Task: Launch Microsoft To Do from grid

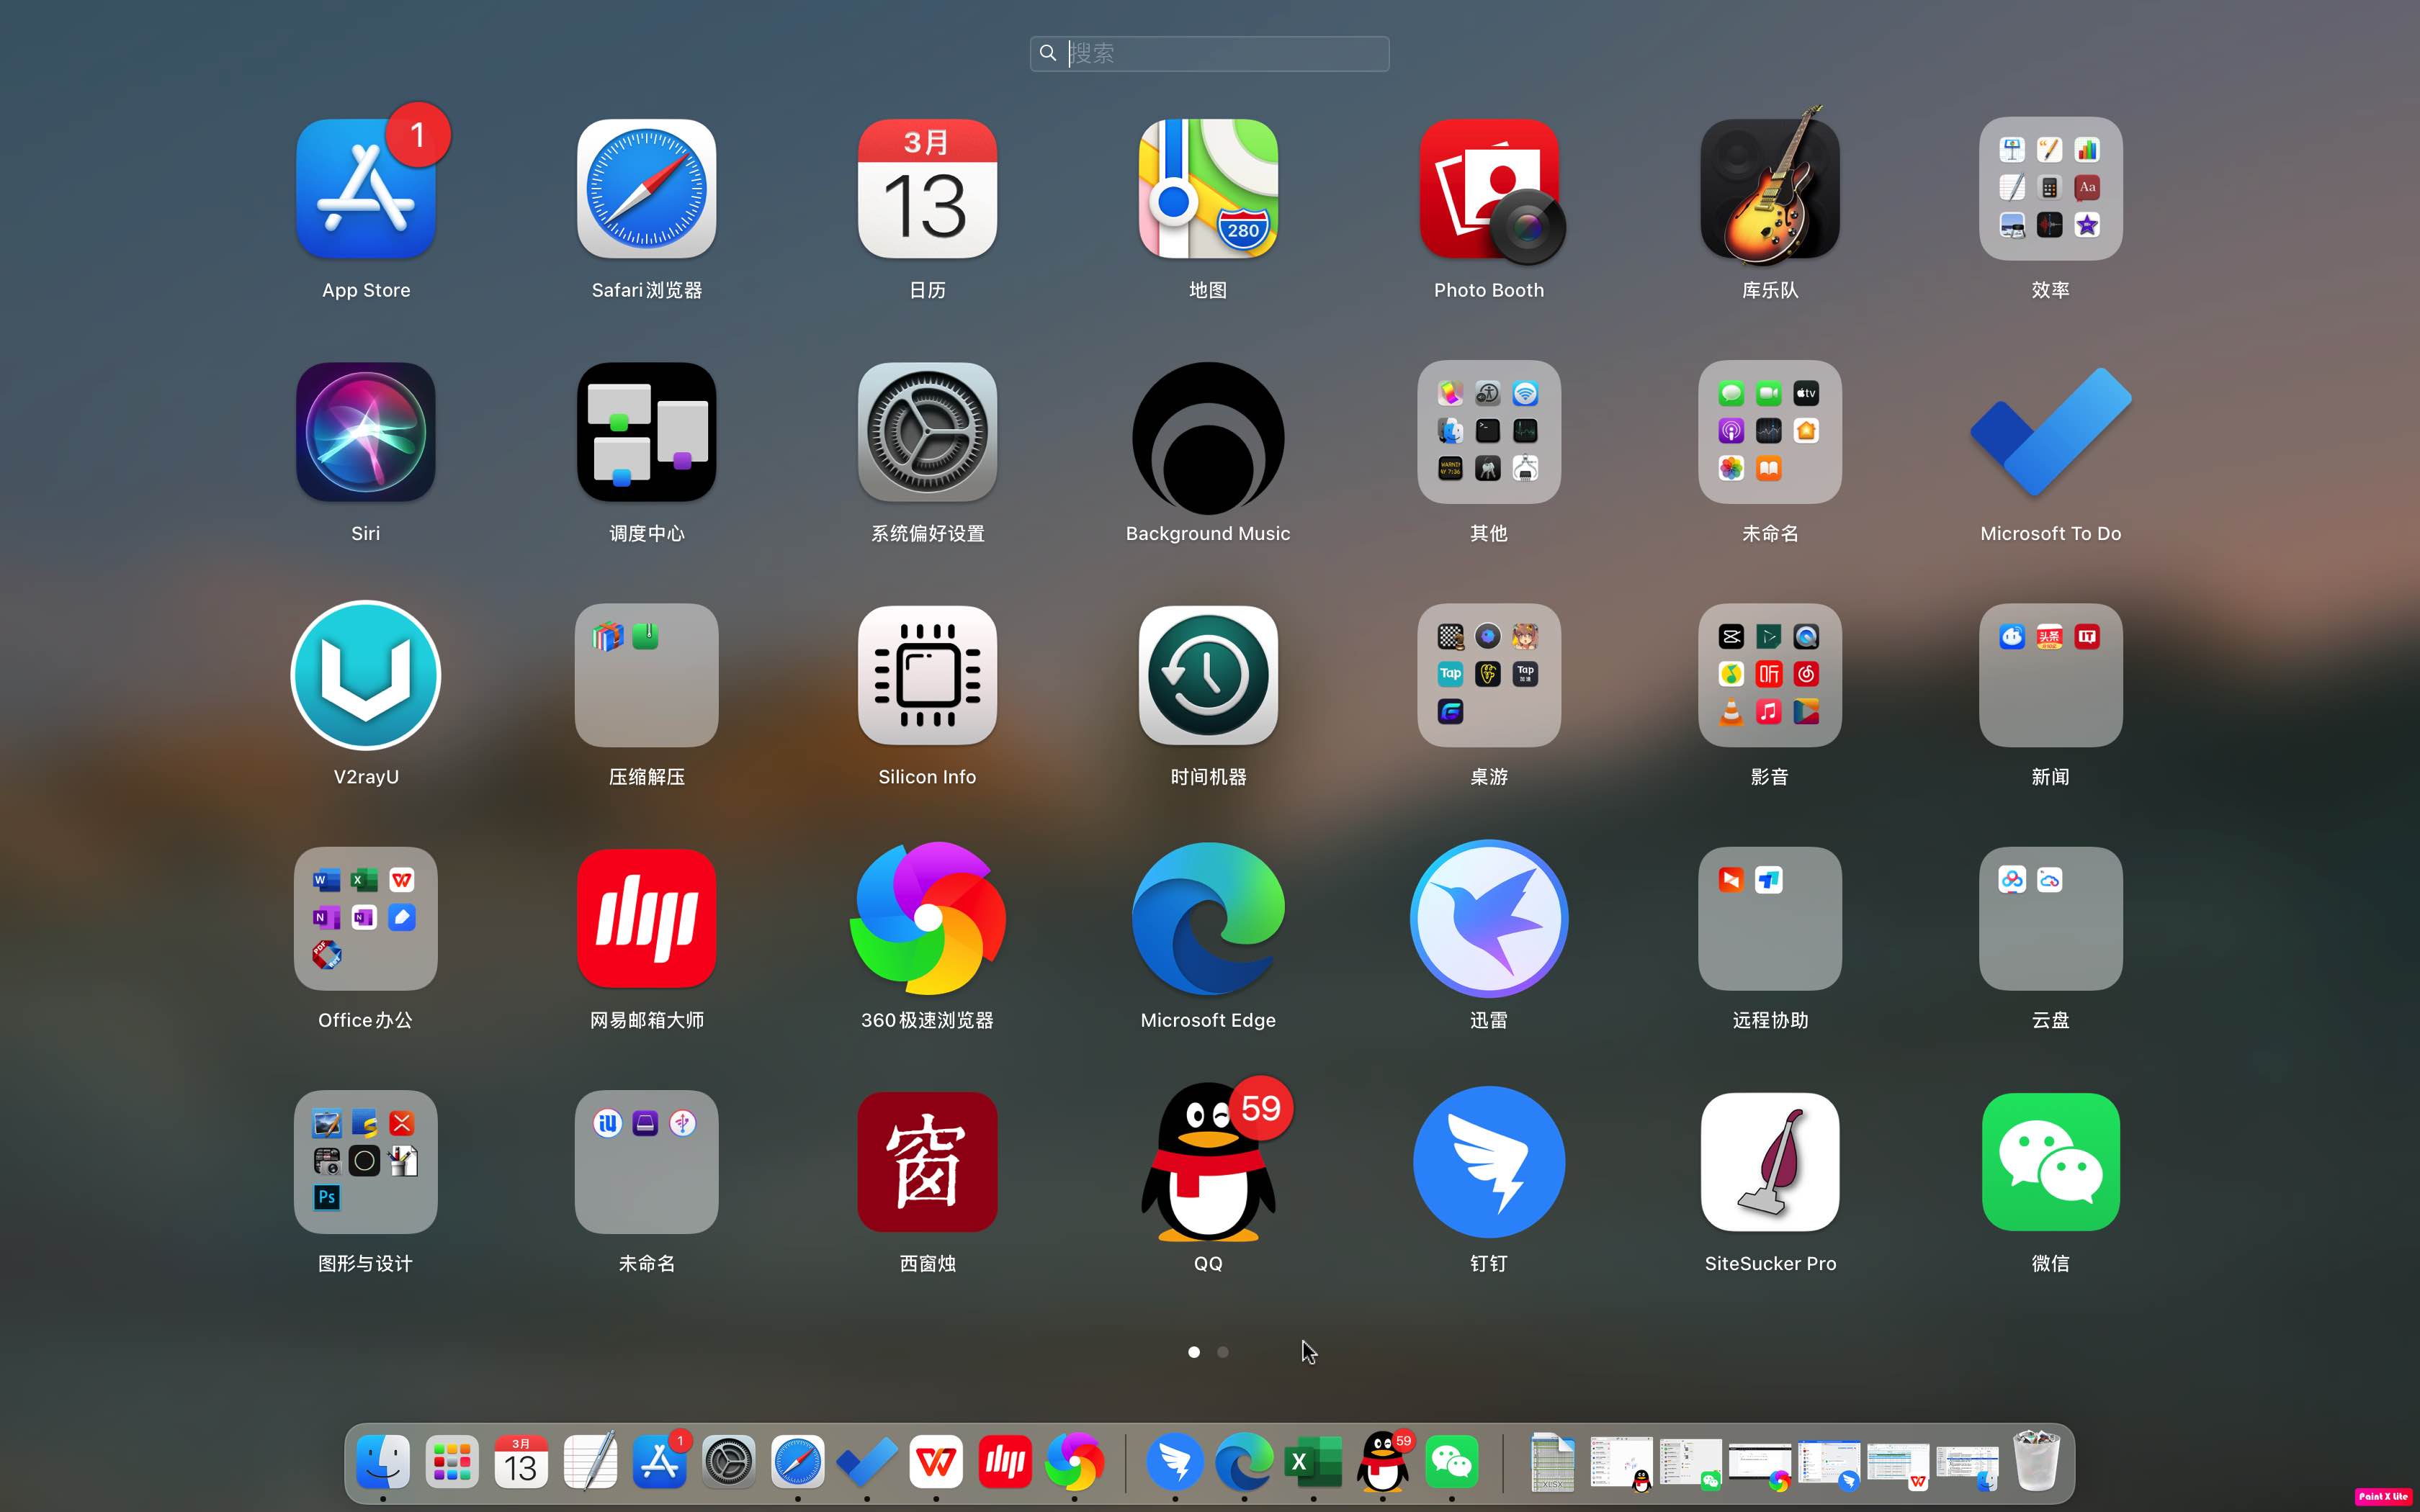Action: [x=2050, y=434]
